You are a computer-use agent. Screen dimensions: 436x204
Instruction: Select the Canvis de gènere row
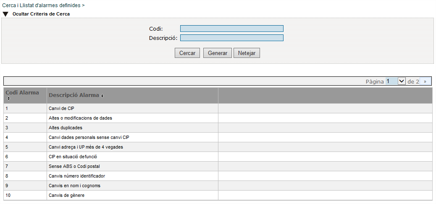[218, 195]
